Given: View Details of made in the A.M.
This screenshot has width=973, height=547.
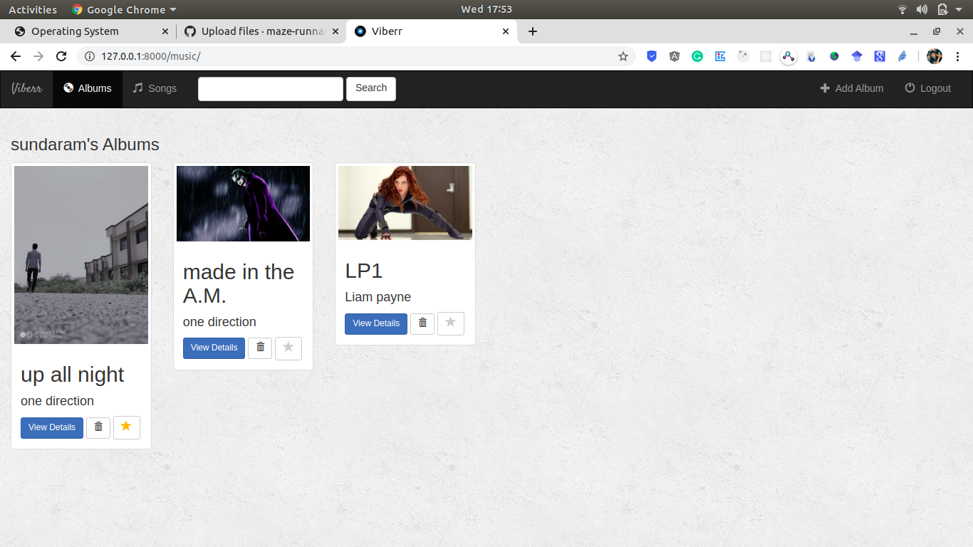Looking at the screenshot, I should coord(214,348).
